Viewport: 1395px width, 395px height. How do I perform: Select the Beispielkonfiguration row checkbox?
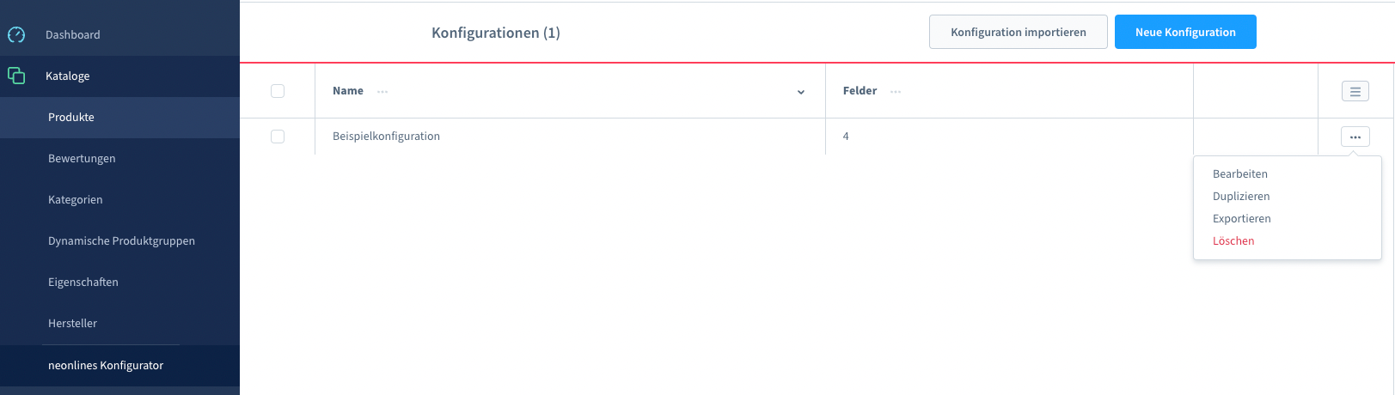(278, 137)
